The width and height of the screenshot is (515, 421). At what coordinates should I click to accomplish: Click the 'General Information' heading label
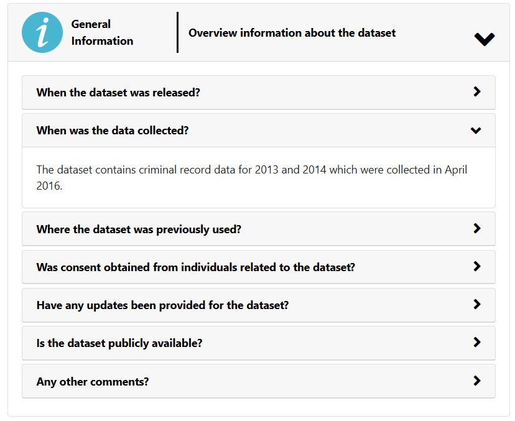click(x=102, y=32)
